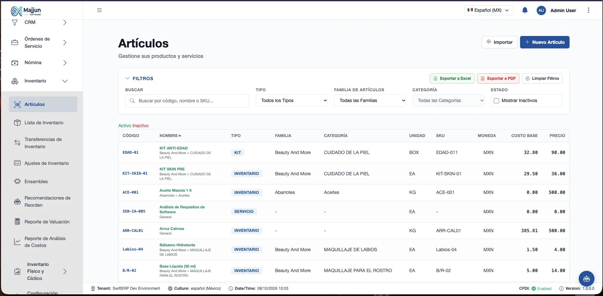Open the Español (MX) language dropdown

pos(489,10)
